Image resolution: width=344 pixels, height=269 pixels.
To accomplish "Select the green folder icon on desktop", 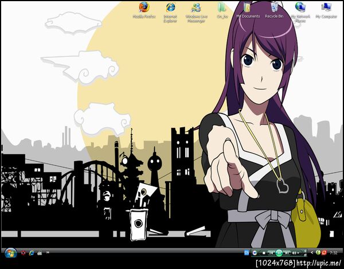I will click(222, 7).
